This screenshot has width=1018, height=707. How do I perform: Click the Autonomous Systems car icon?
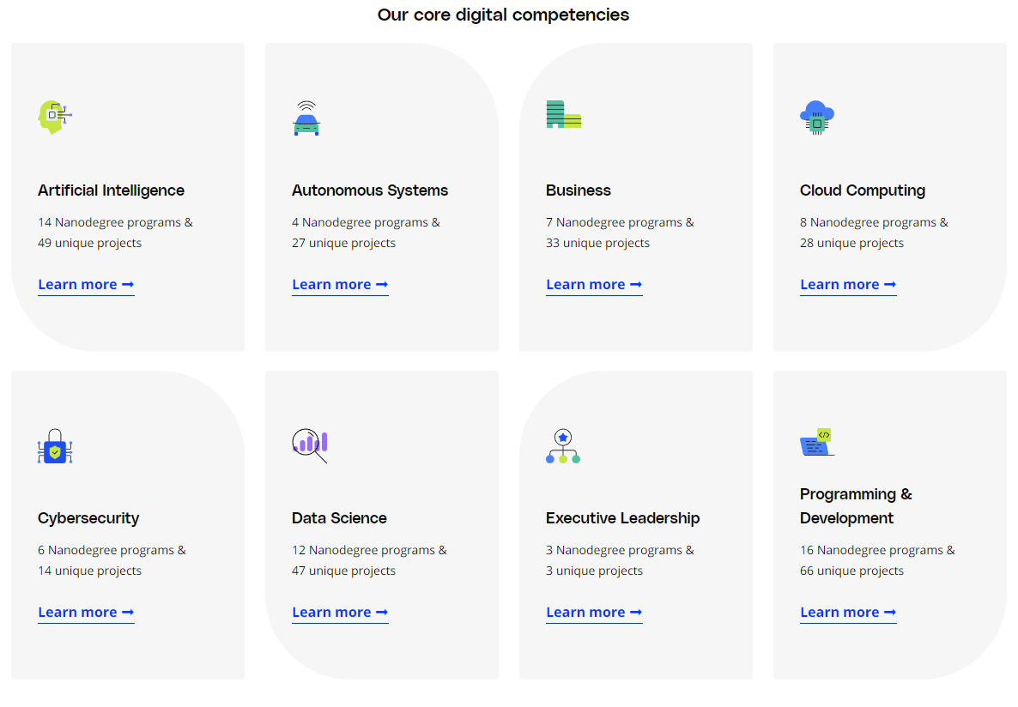[306, 118]
